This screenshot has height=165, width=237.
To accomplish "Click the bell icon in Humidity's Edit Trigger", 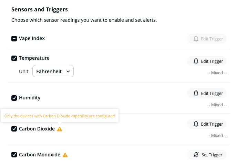I will pos(196,94).
